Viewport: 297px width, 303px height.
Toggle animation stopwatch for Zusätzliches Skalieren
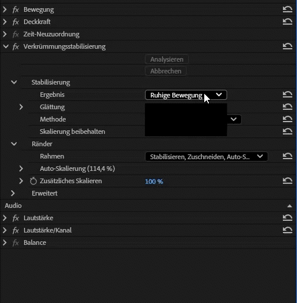point(33,181)
